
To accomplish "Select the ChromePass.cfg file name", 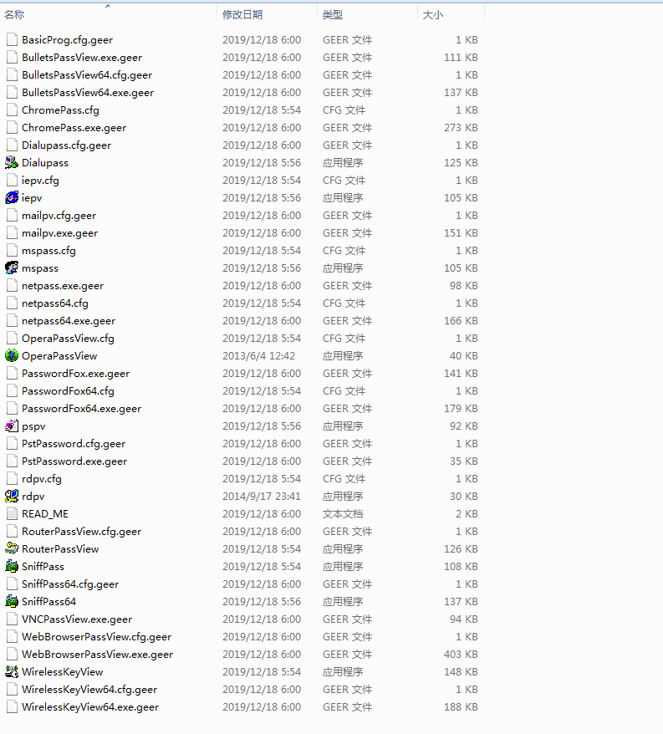I will [x=60, y=110].
